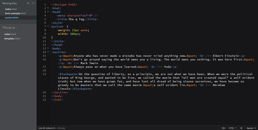The image size is (258, 130).
Task: Click the closing html tag on line 22
Action: (57, 99)
